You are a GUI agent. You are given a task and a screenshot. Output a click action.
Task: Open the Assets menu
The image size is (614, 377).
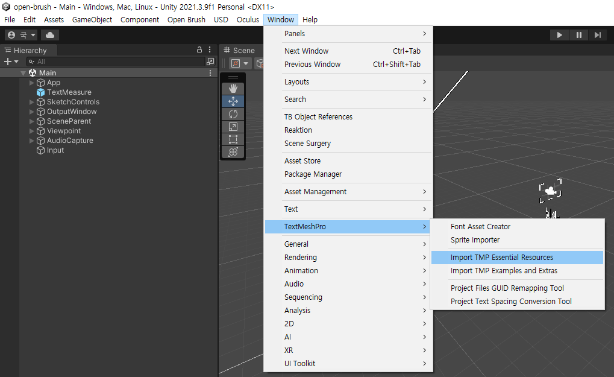click(54, 19)
